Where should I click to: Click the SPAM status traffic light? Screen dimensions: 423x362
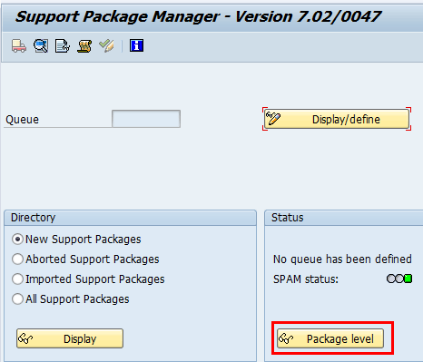tap(399, 279)
